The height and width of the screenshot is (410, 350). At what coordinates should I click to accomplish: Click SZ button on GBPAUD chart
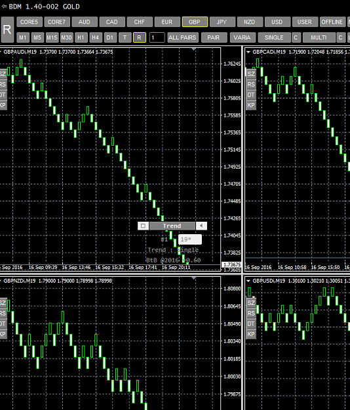[x=3, y=74]
